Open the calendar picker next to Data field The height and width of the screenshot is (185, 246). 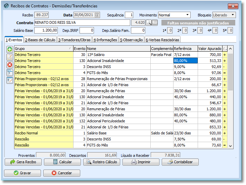(97, 15)
